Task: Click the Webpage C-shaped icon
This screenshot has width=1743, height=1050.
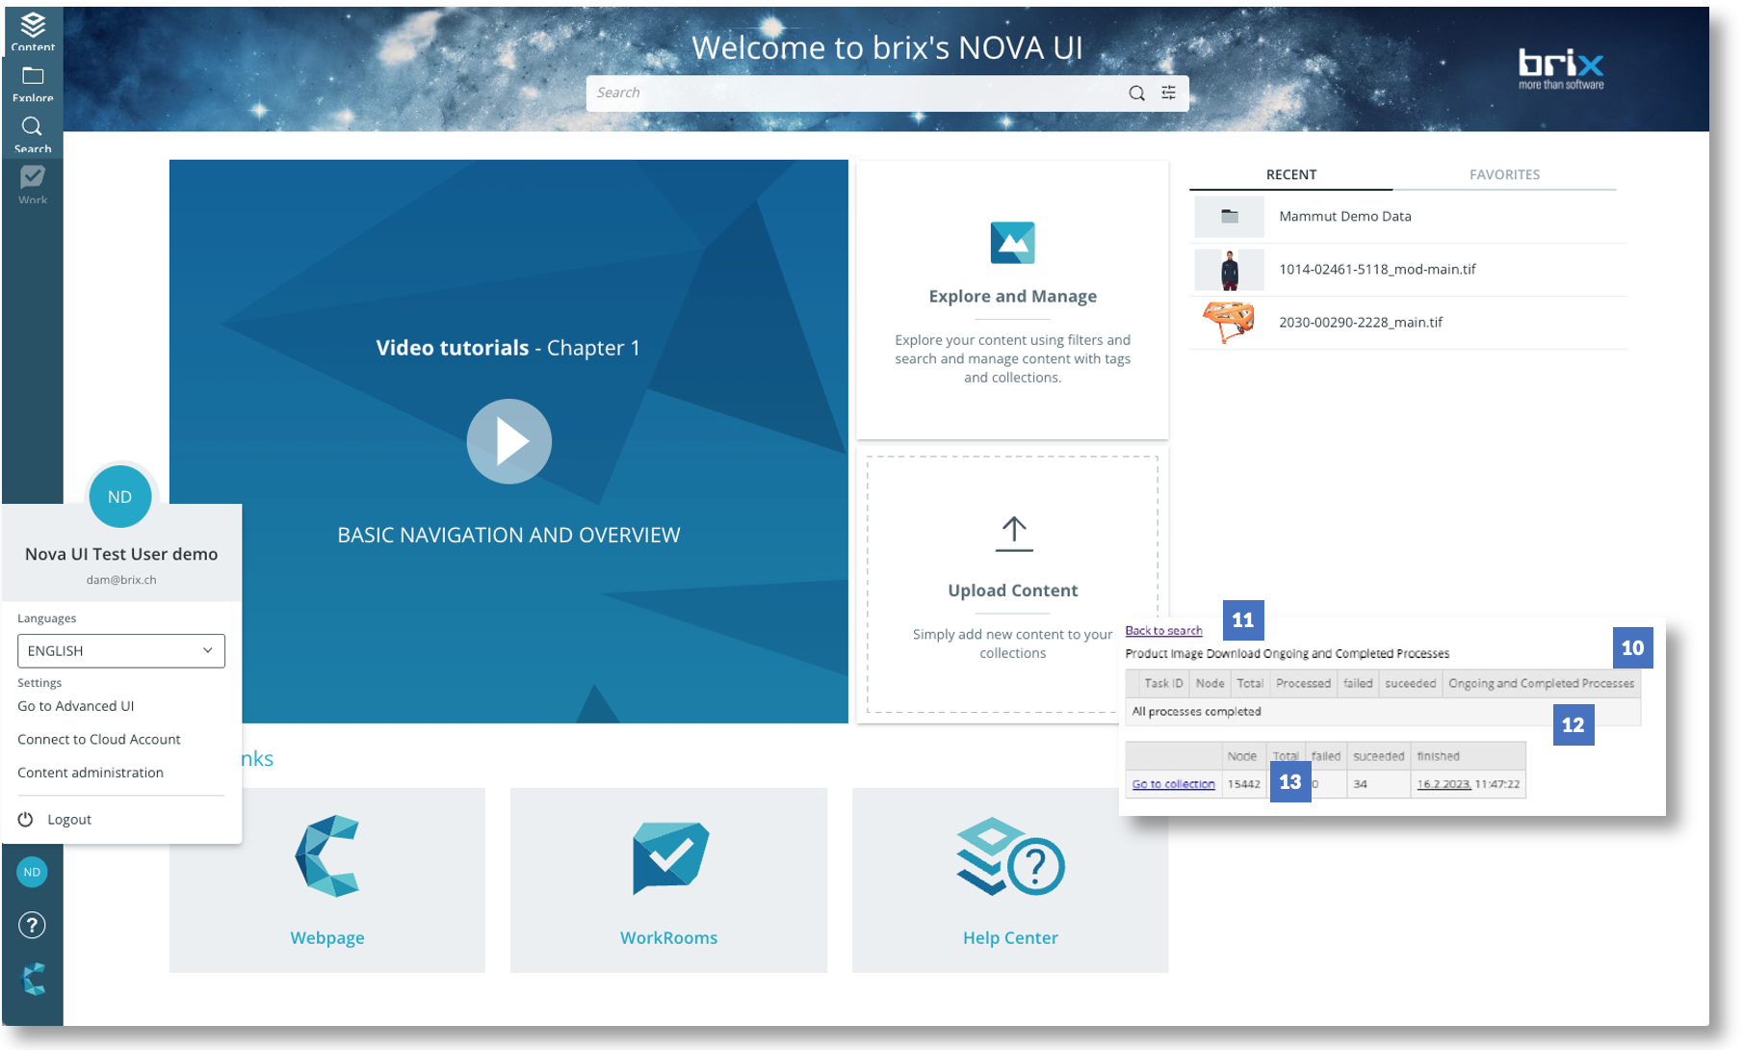Action: [x=327, y=855]
